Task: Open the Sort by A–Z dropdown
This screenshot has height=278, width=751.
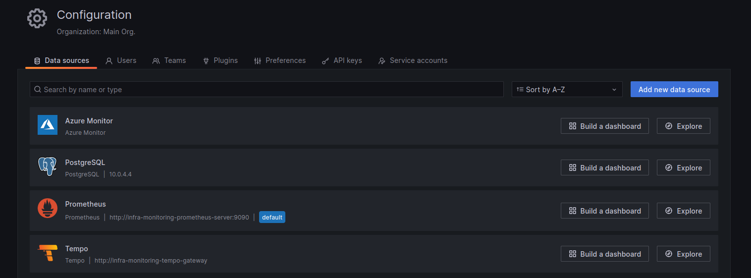Action: tap(567, 89)
